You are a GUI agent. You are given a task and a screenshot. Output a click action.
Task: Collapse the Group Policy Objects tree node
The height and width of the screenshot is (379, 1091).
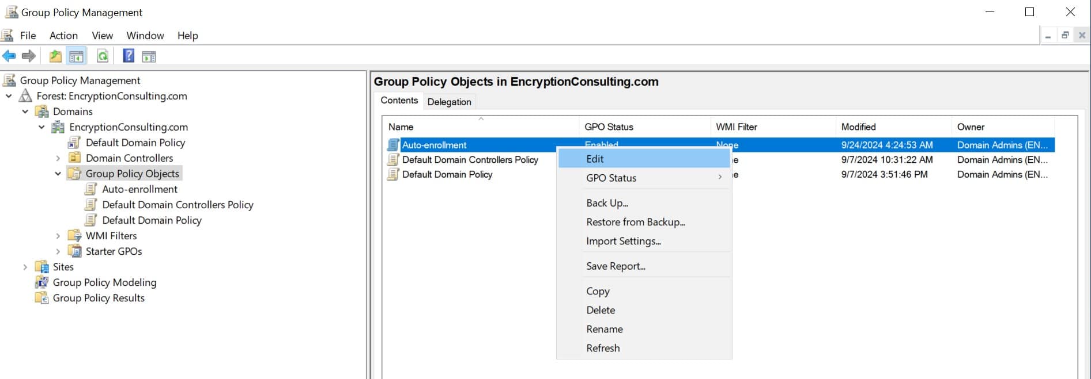coord(58,174)
